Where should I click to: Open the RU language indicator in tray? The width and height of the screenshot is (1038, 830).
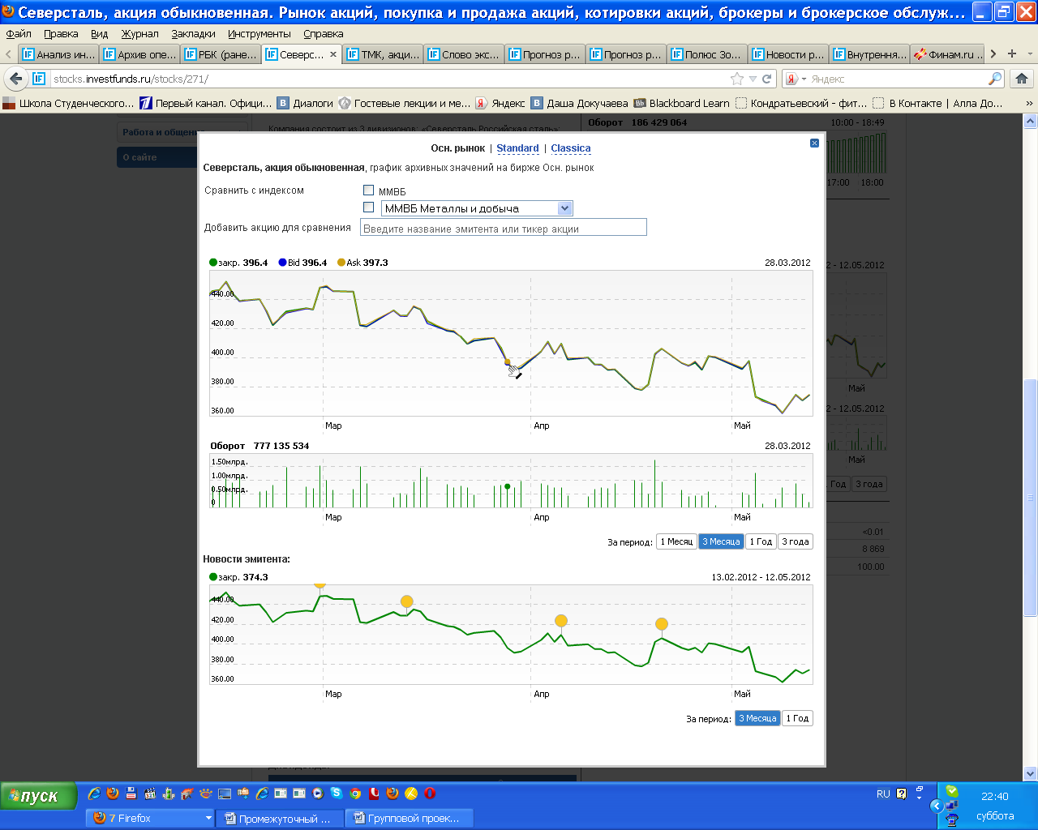[883, 794]
